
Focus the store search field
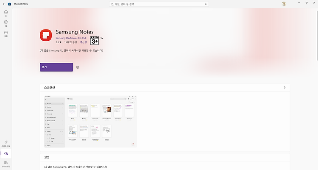[159, 4]
